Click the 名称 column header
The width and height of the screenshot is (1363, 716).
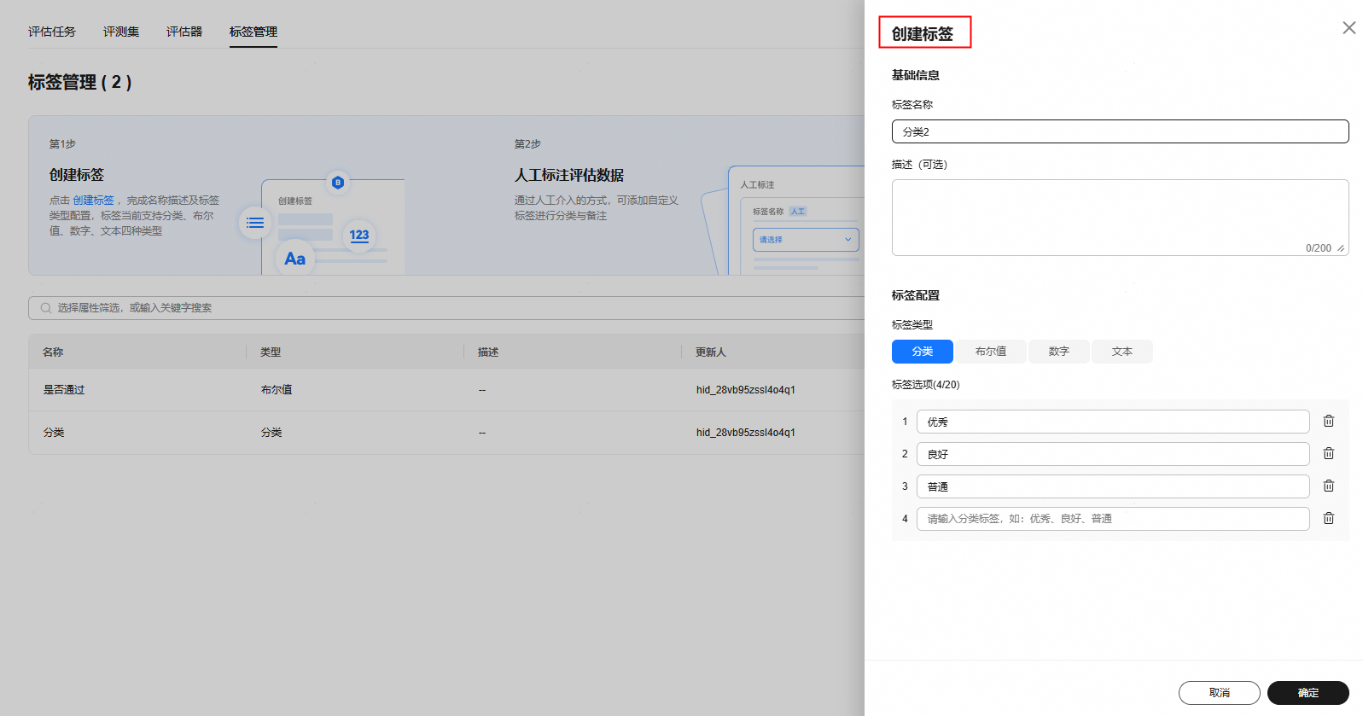coord(53,352)
